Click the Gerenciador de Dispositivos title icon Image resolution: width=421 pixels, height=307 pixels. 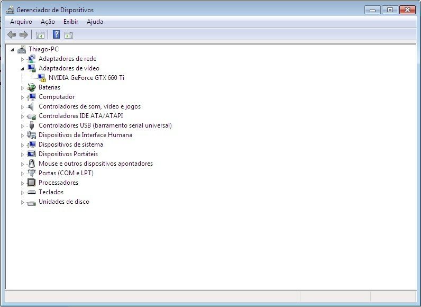coord(10,10)
